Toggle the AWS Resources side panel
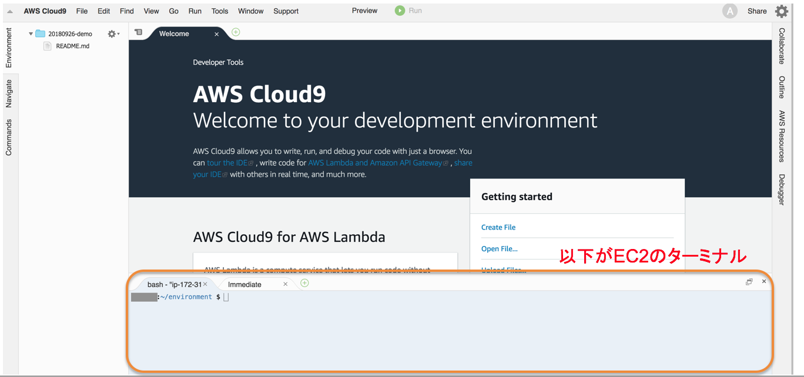The image size is (804, 377). [782, 136]
